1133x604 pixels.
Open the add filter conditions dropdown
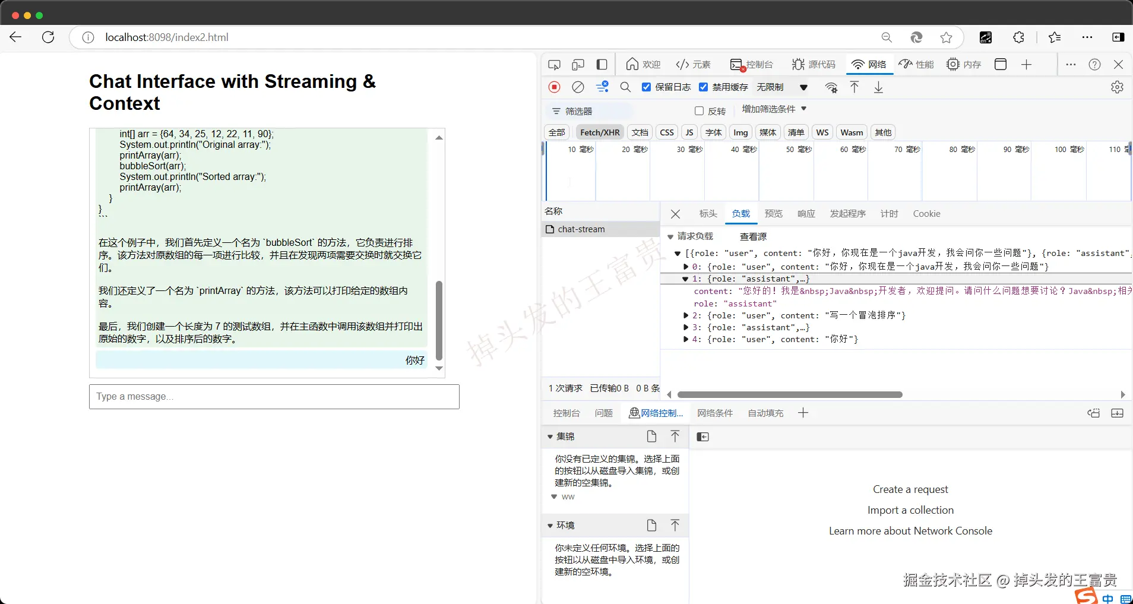coord(774,109)
